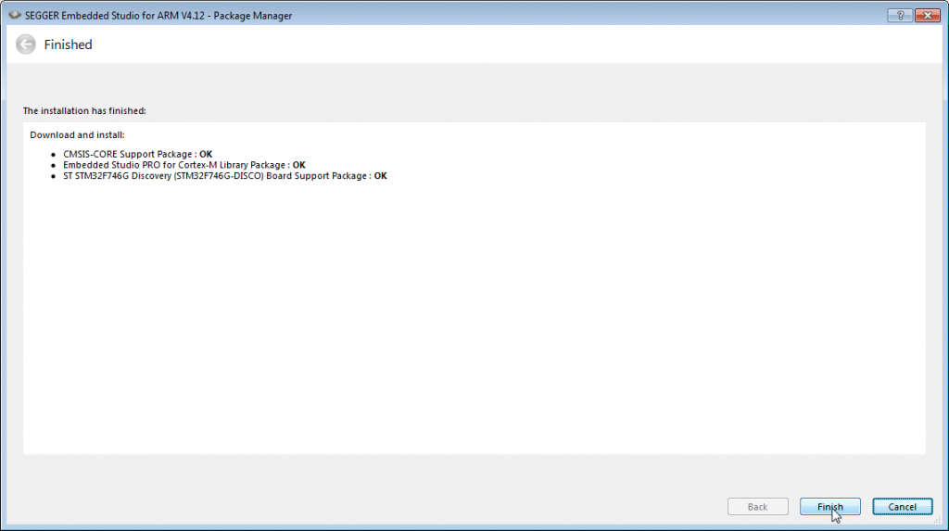The height and width of the screenshot is (531, 949).
Task: Click OK status beside Cortex-M Library Package
Action: (x=298, y=165)
